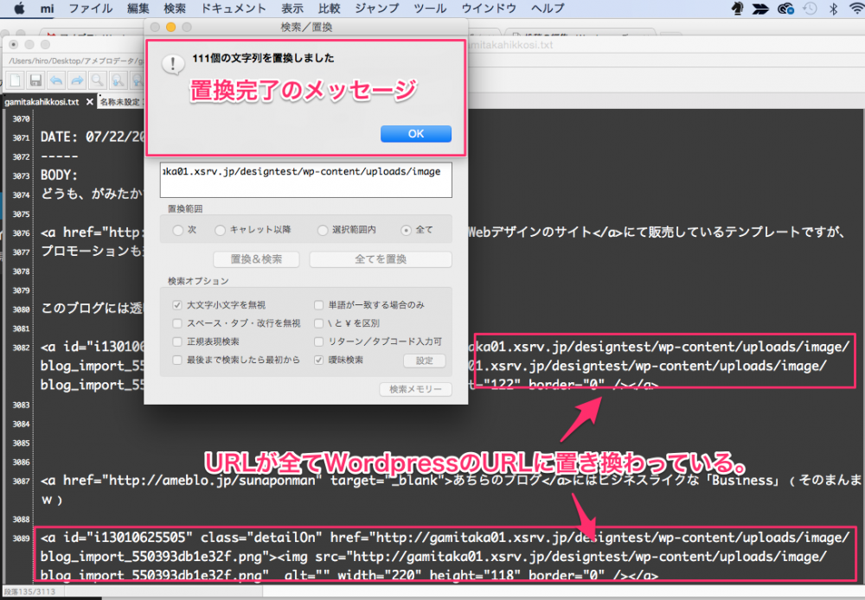Toggle スペース・タブ・改行を無視 checkbox

point(177,323)
